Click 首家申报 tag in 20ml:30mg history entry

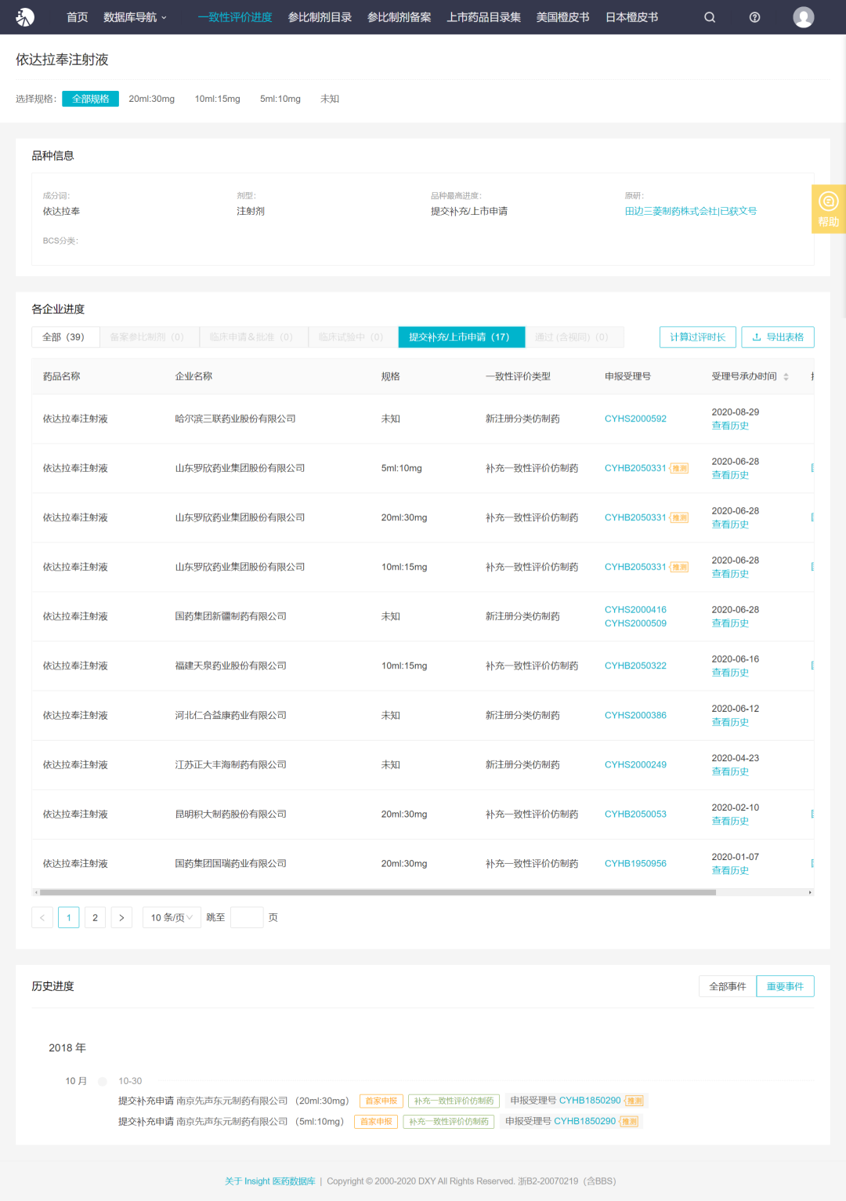point(381,1101)
